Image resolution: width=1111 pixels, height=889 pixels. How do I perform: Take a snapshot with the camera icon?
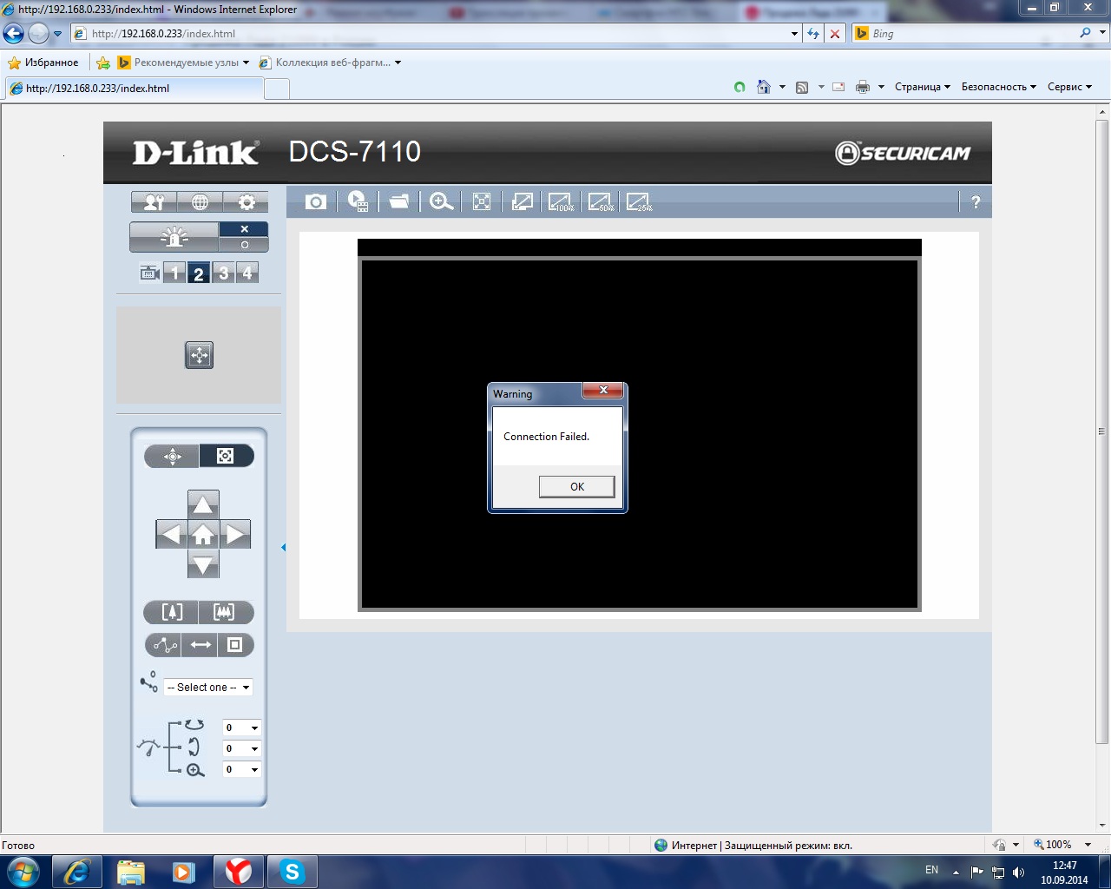click(x=316, y=202)
